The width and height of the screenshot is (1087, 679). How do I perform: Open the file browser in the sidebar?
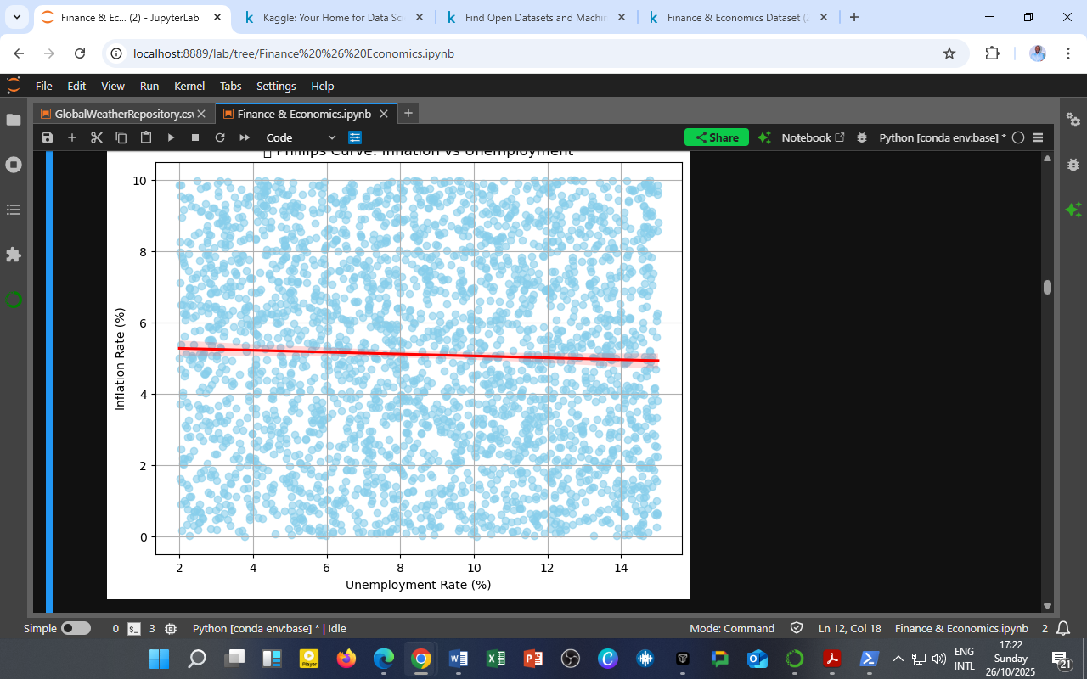(x=14, y=120)
